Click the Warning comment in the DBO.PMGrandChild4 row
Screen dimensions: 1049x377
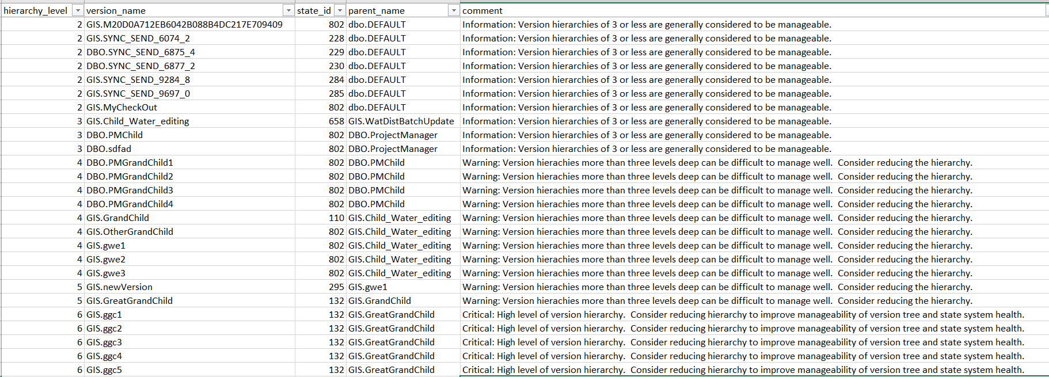[x=754, y=204]
